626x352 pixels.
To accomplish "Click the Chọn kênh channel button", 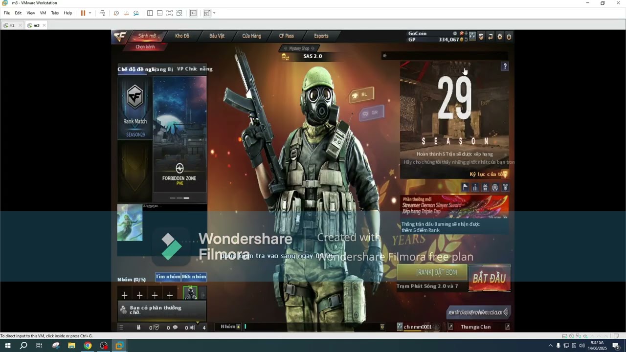I will click(x=145, y=47).
